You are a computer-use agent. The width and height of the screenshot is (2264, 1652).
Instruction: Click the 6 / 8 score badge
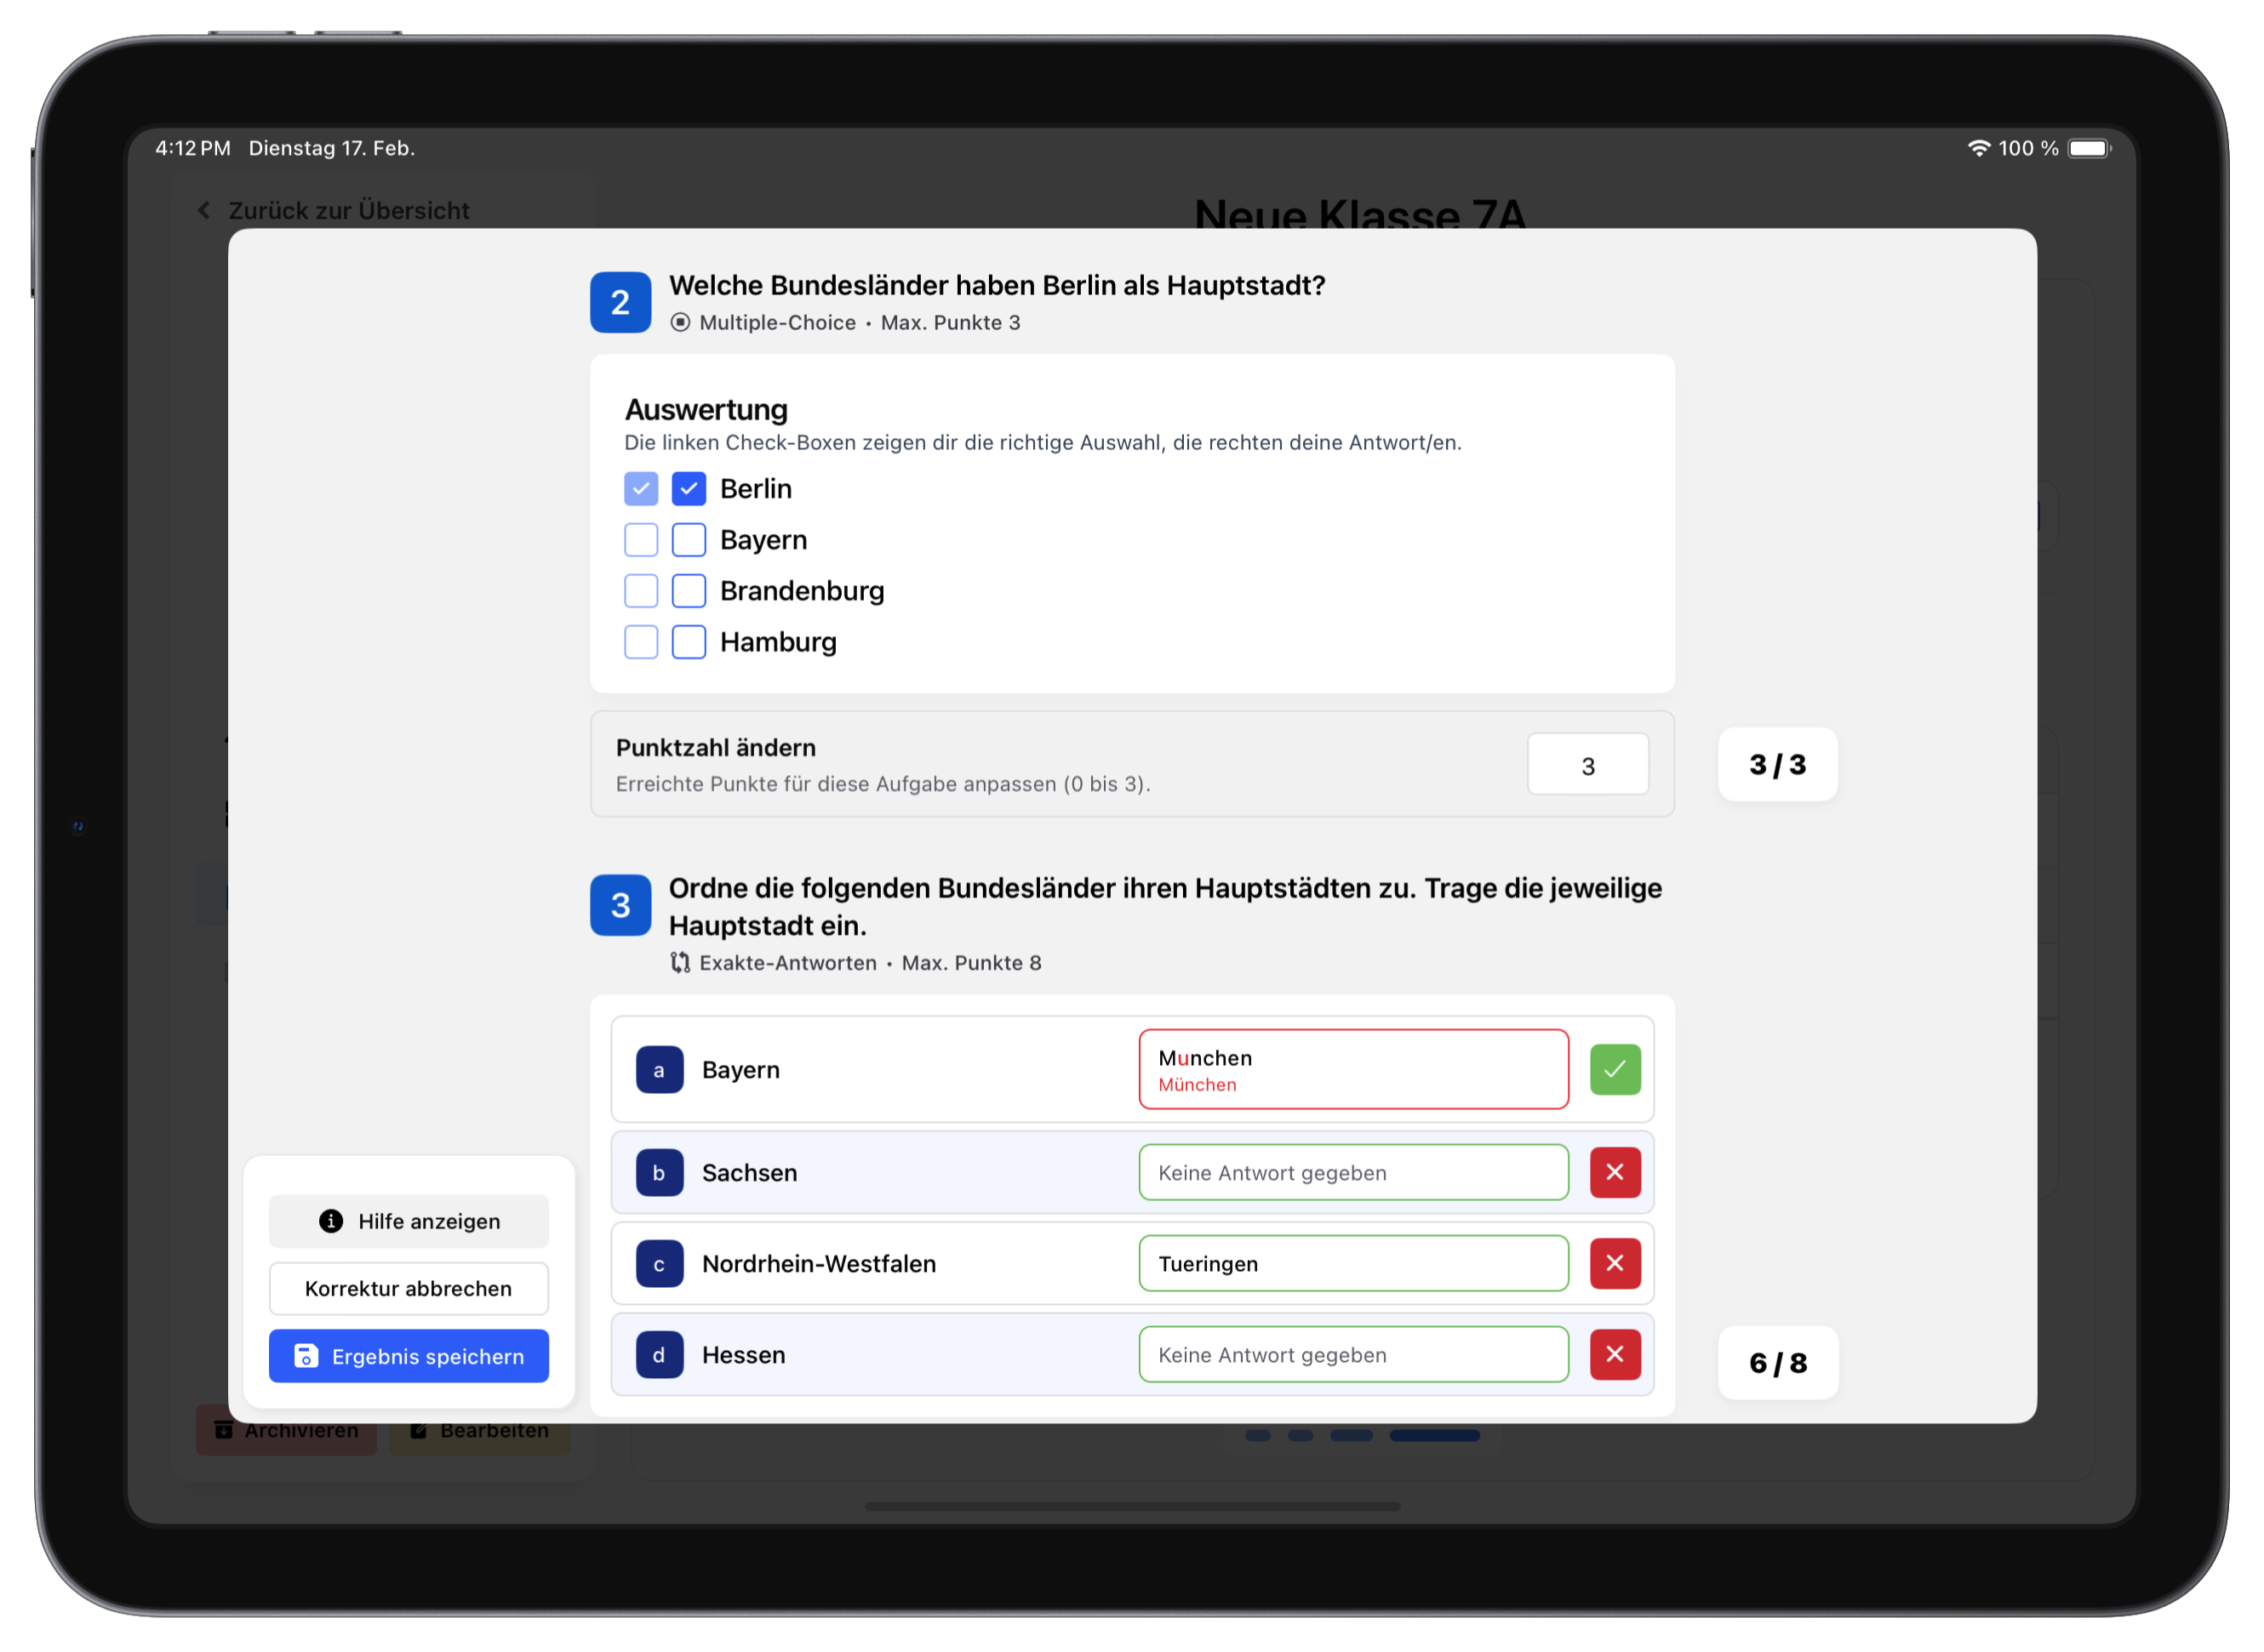pyautogui.click(x=1777, y=1363)
